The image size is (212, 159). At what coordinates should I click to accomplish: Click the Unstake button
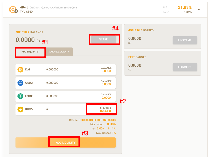(x=184, y=40)
